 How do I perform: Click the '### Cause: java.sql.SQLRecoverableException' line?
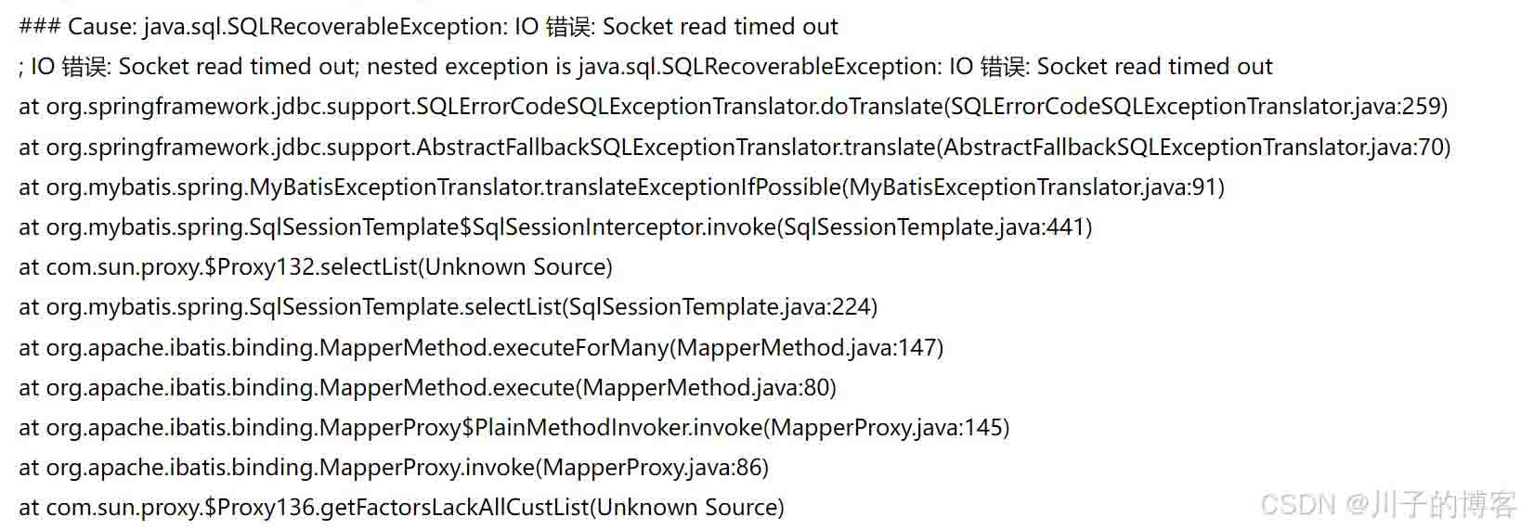(x=428, y=27)
